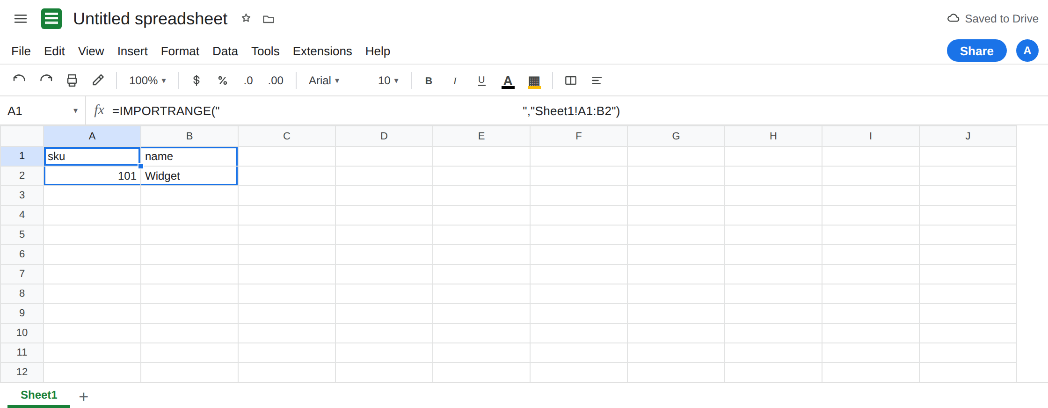Switch to the Sheet1 tab
The image size is (1048, 408).
[39, 395]
